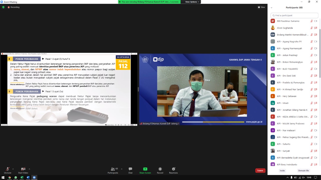
Task: Open Excel from the Windows taskbar
Action: pyautogui.click(x=22, y=177)
